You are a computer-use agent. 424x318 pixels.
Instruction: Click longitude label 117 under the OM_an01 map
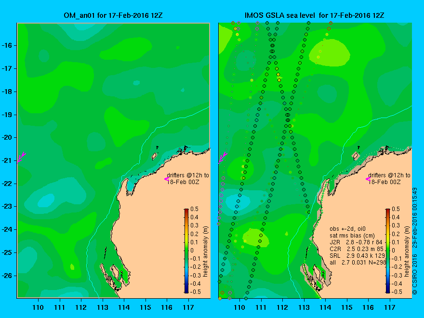tap(188, 307)
